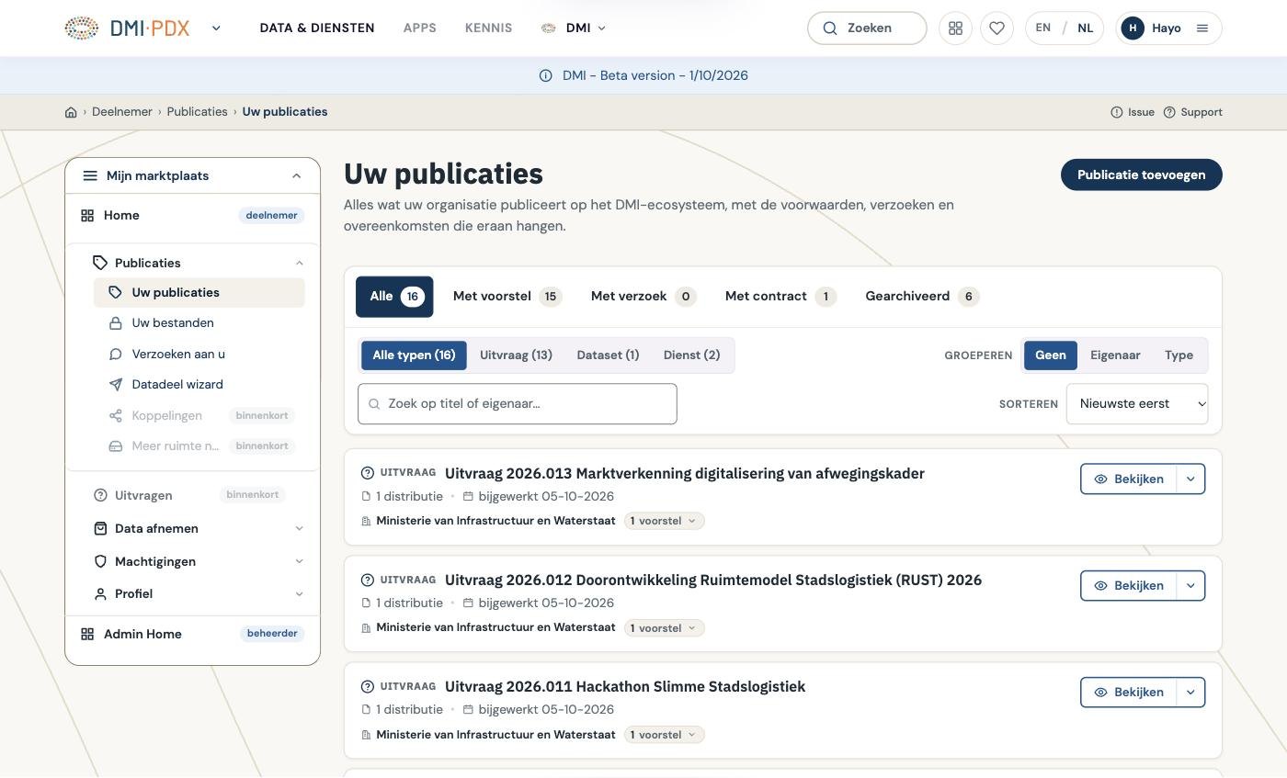Open Admin Home in sidebar
1287x778 pixels.
tap(193, 634)
